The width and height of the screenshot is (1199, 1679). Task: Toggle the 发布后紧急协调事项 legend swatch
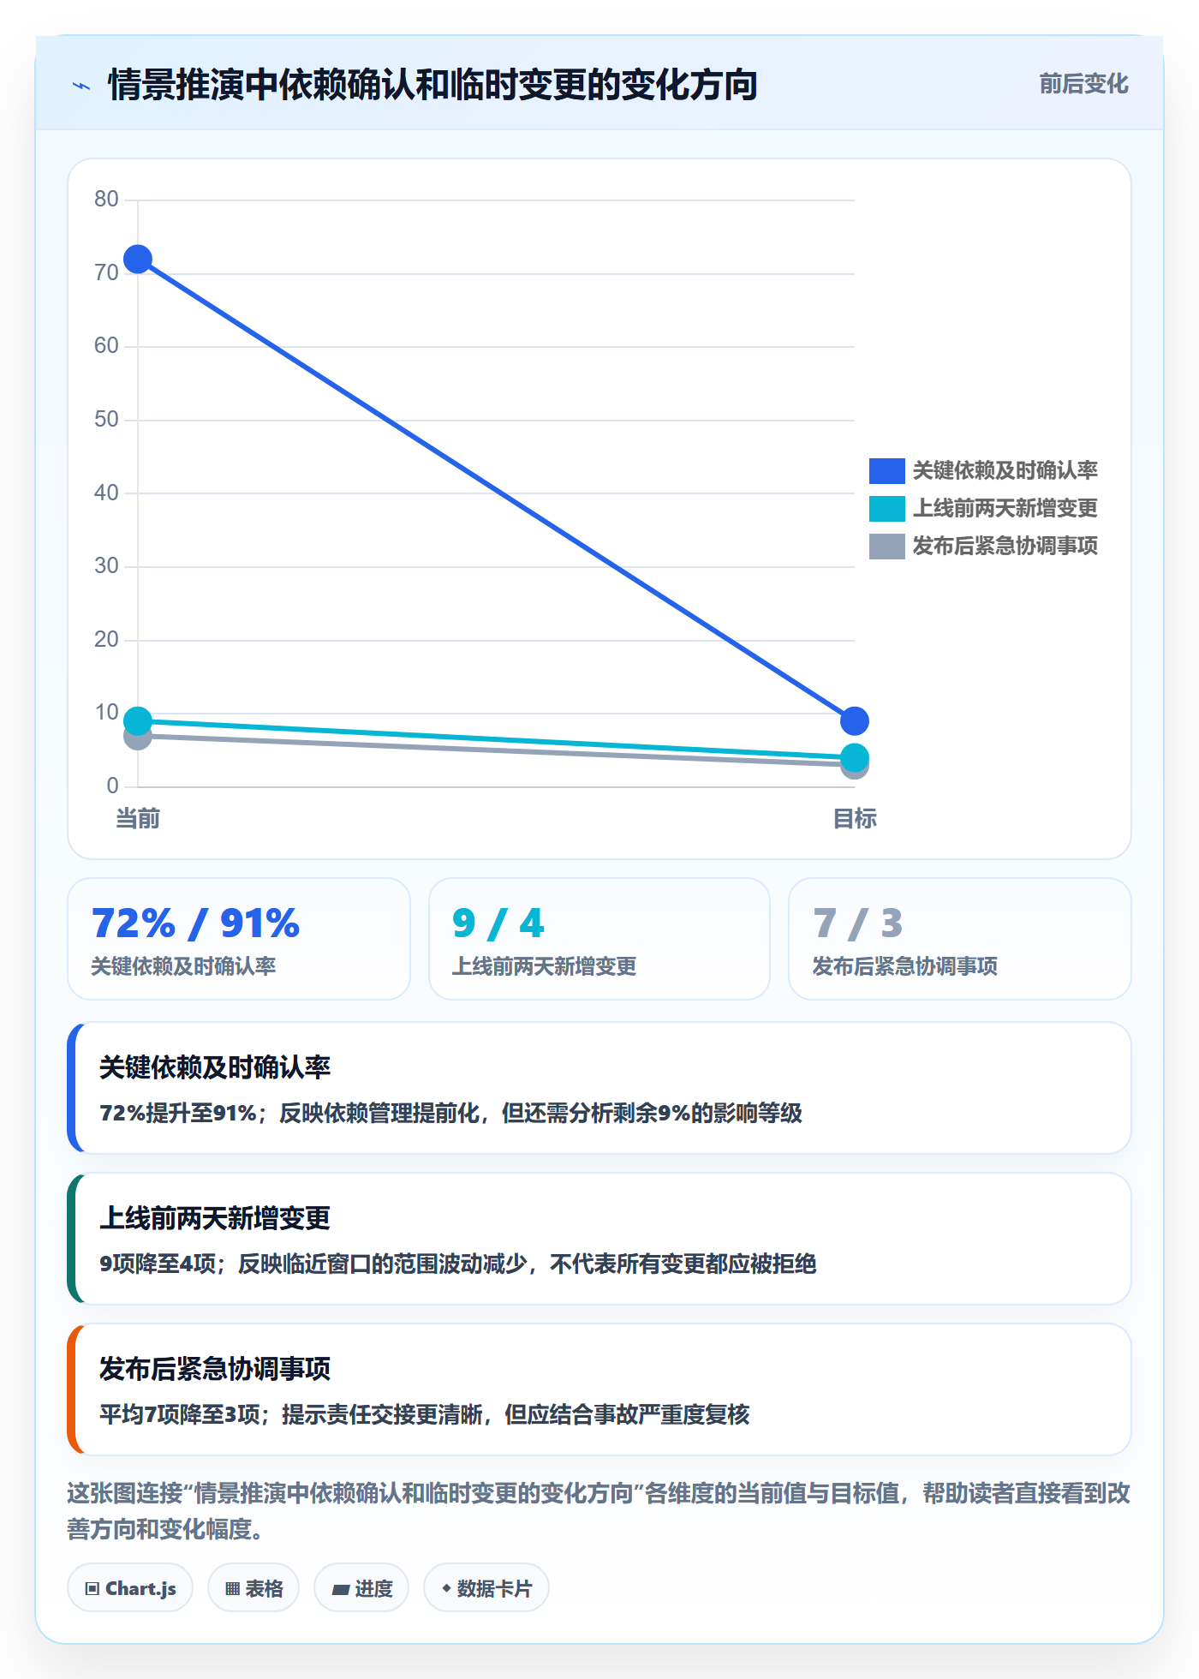pos(886,547)
